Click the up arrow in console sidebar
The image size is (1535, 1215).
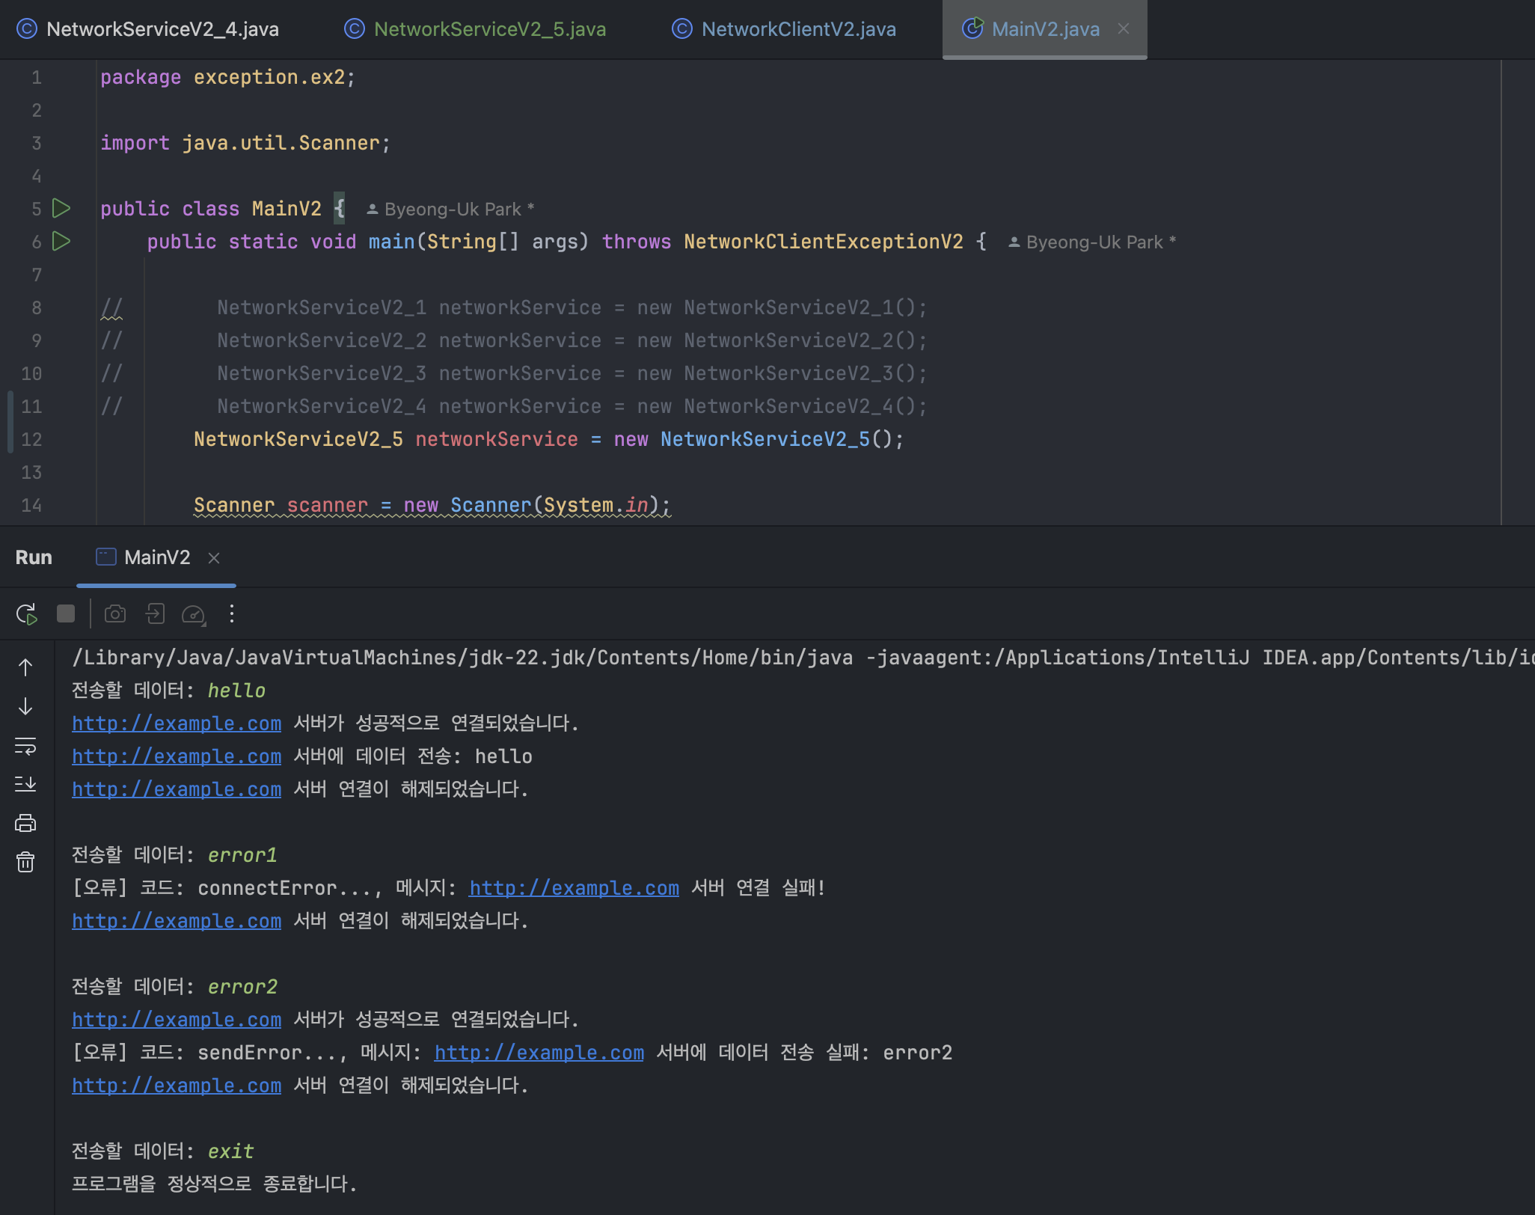coord(25,667)
